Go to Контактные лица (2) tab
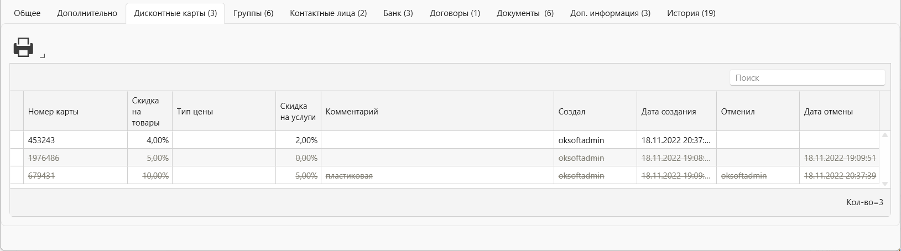This screenshot has height=251, width=901. [329, 13]
